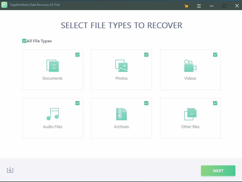Screen dimensions: 242x182
Task: Click the All File Types label
Action: click(39, 41)
